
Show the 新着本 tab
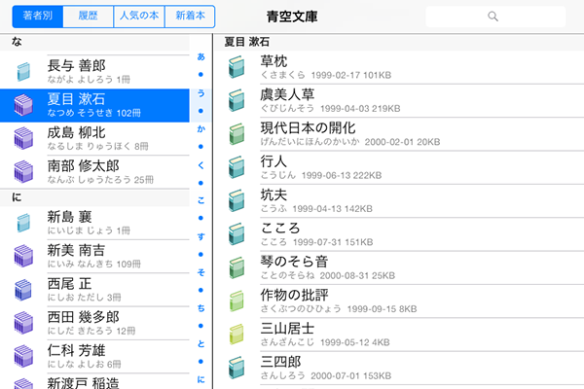tap(190, 17)
